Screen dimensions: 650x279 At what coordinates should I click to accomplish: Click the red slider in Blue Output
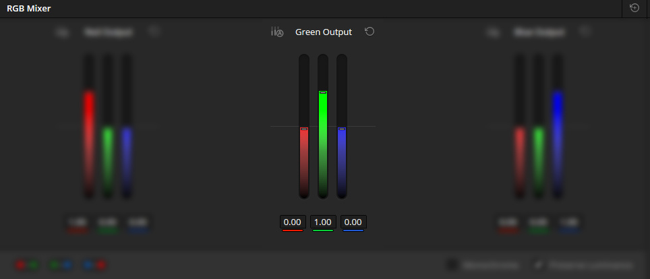click(x=520, y=127)
